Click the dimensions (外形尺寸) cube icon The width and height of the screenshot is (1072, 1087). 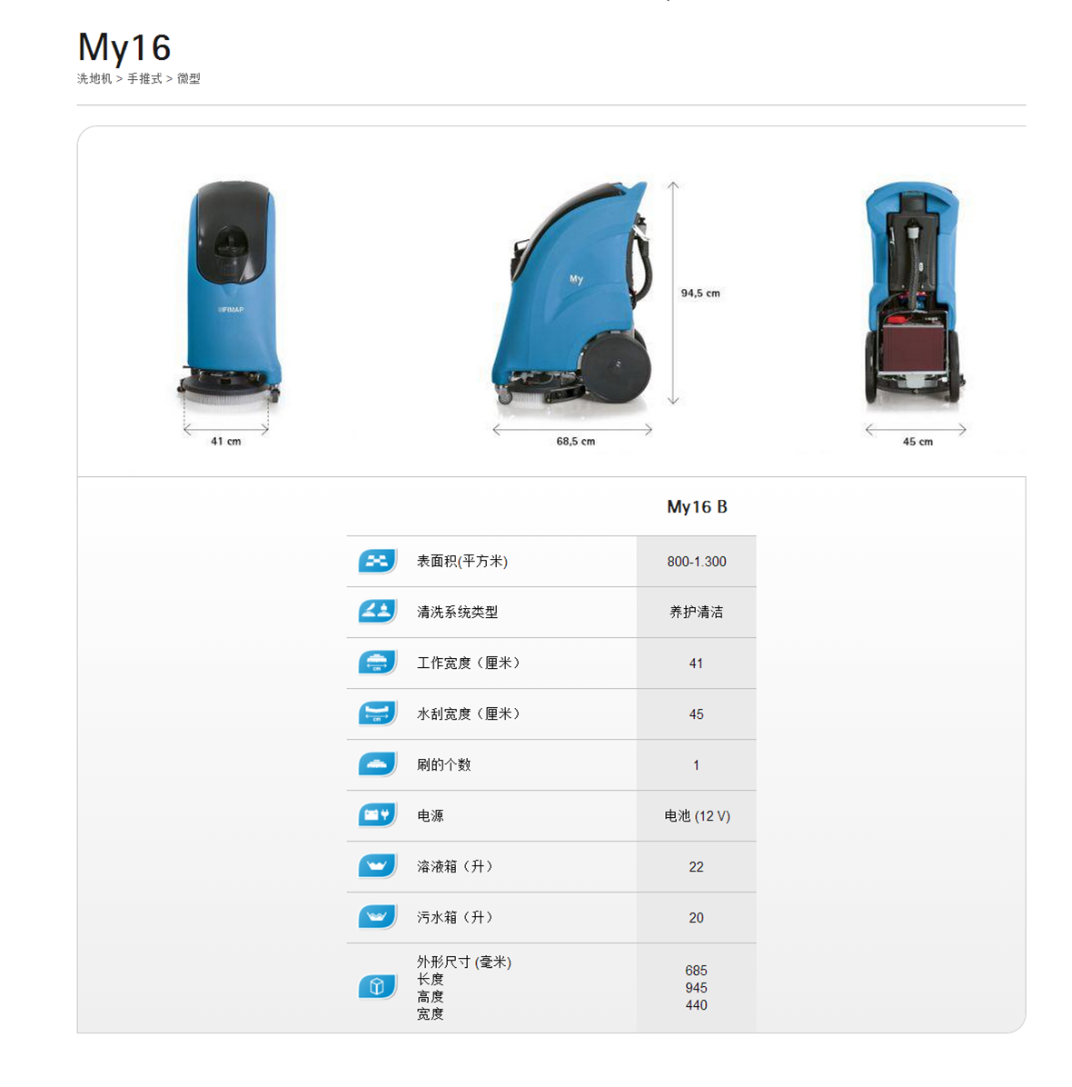pos(378,987)
